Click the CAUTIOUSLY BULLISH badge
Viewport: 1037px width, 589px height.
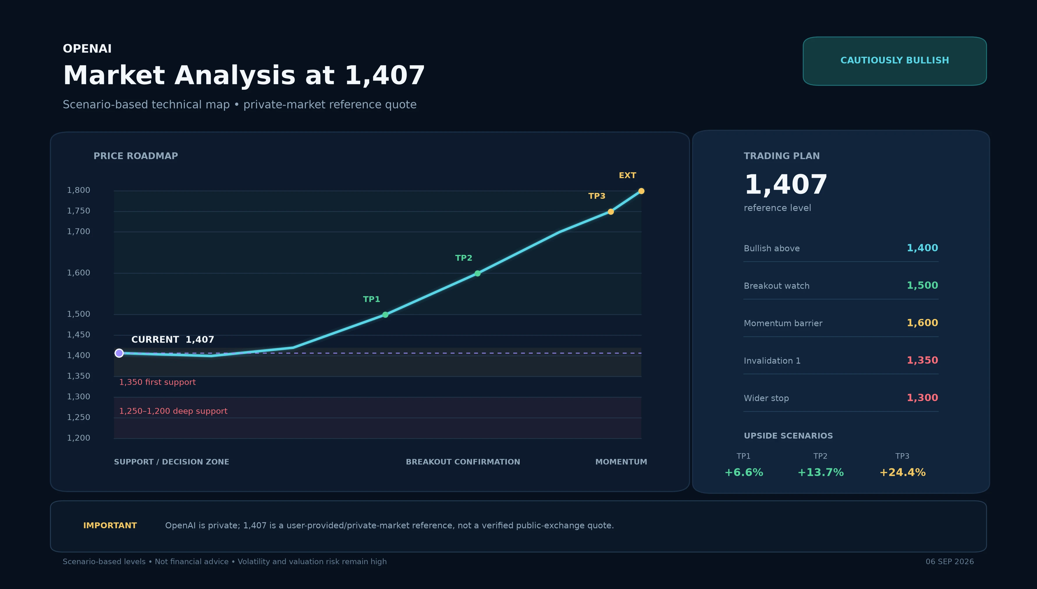click(x=895, y=61)
